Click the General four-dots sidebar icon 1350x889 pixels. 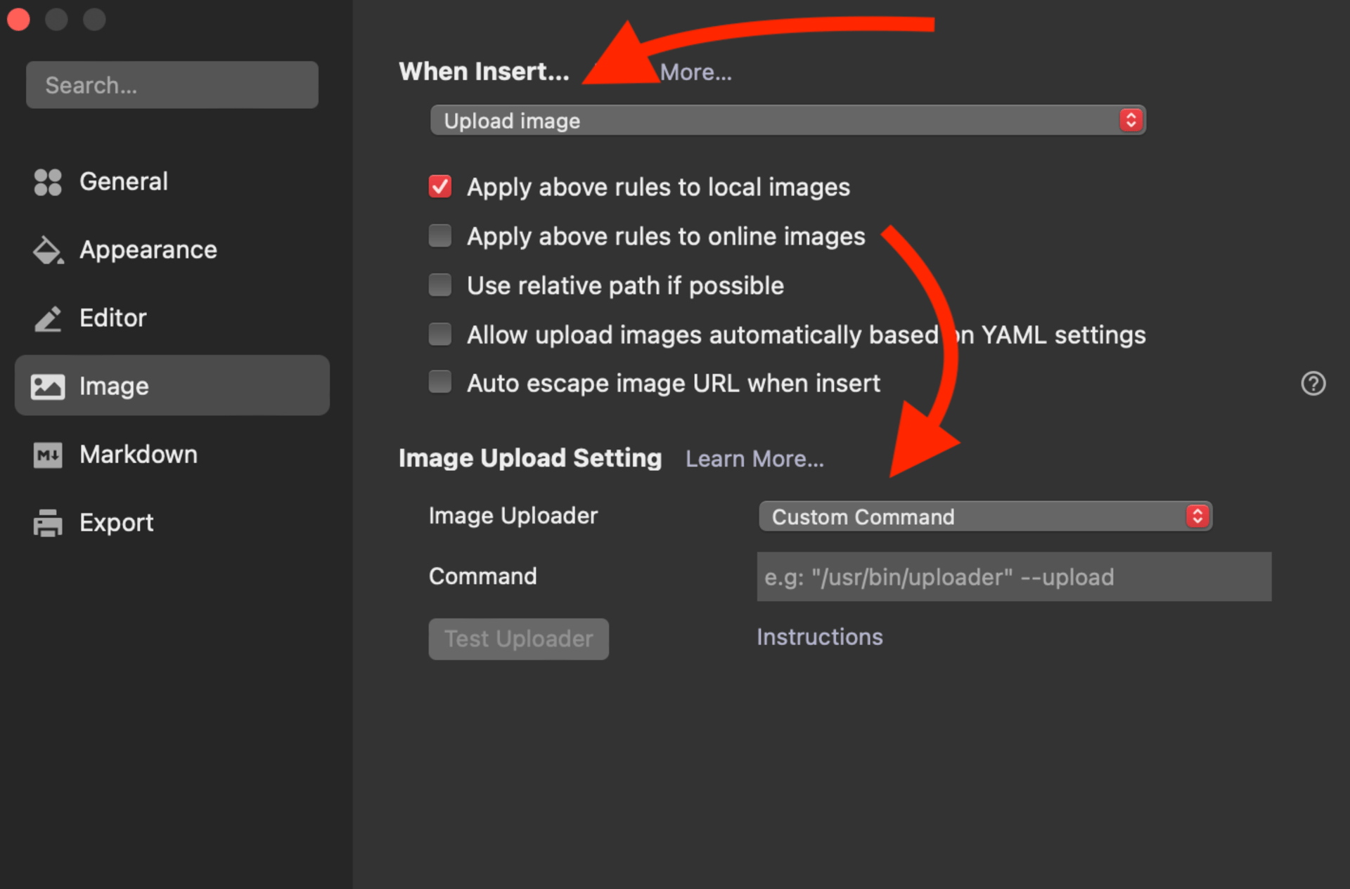48,182
